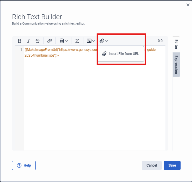
Task: Collapse the attachment dropdown chevron
Action: 106,41
